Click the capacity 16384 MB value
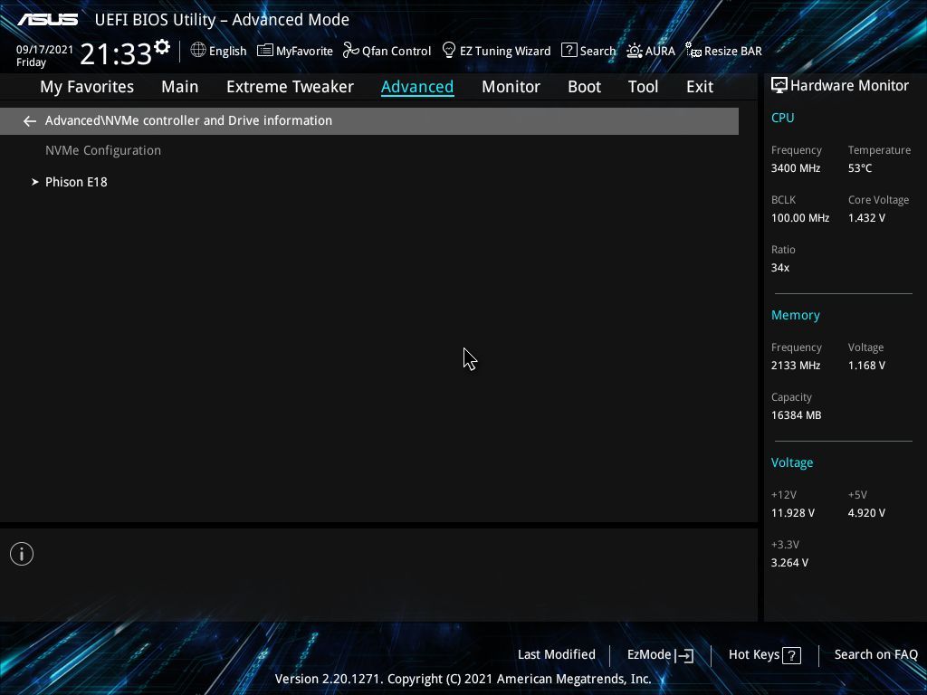927x695 pixels. tap(796, 415)
